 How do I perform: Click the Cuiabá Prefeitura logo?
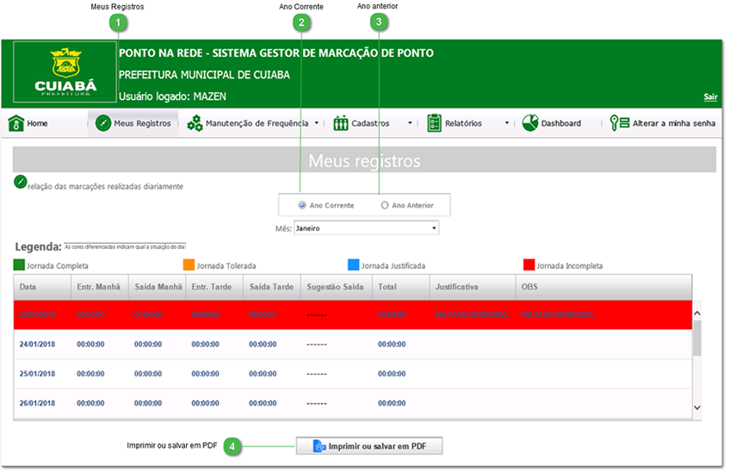65,71
